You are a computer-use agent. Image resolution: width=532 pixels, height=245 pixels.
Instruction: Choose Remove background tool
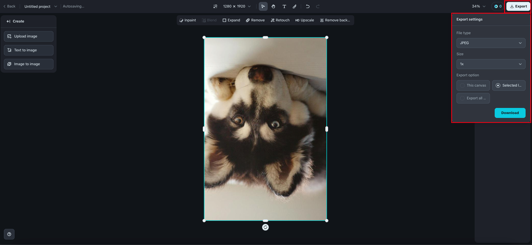(335, 20)
